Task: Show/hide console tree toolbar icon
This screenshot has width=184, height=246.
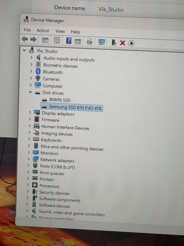Action: [x=45, y=40]
